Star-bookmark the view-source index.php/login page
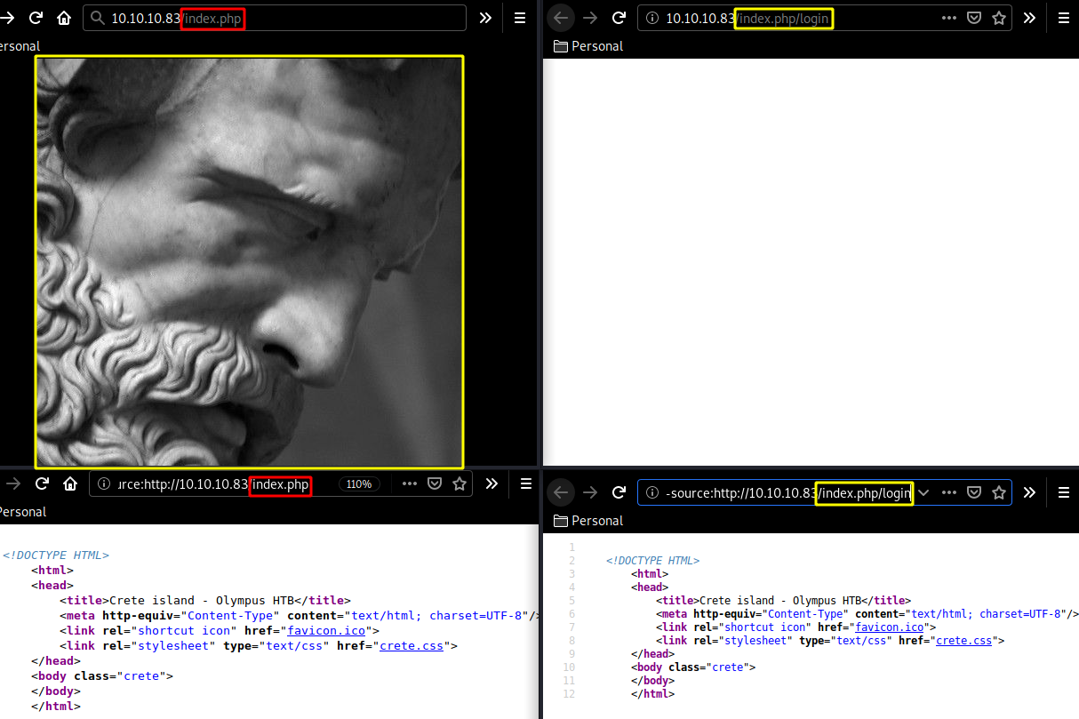 pos(999,492)
